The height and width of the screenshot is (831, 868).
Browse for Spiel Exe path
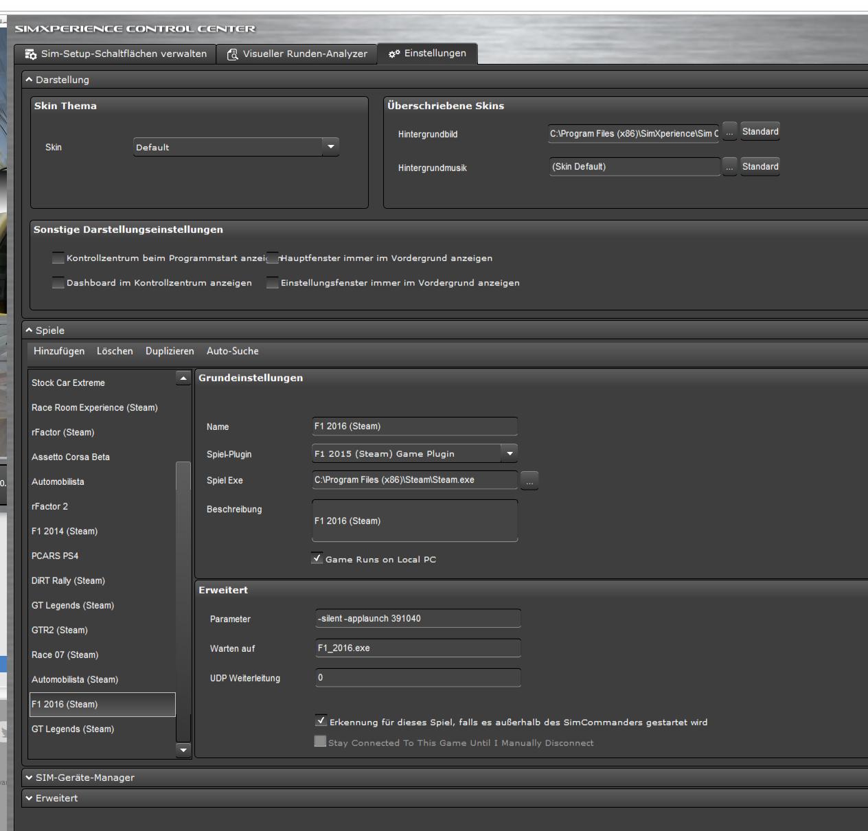(529, 481)
